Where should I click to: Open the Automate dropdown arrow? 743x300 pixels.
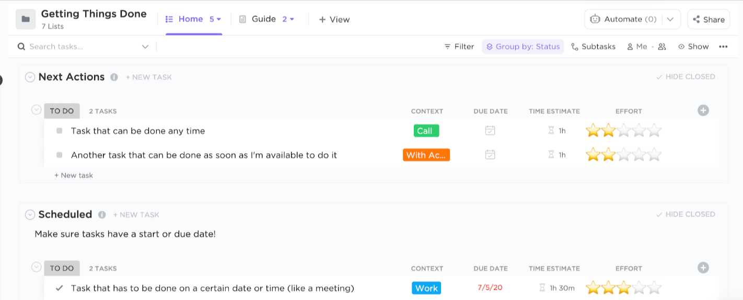pyautogui.click(x=671, y=19)
